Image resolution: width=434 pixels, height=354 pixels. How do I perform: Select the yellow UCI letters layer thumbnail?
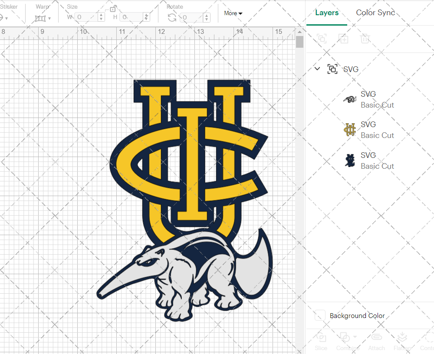[350, 130]
